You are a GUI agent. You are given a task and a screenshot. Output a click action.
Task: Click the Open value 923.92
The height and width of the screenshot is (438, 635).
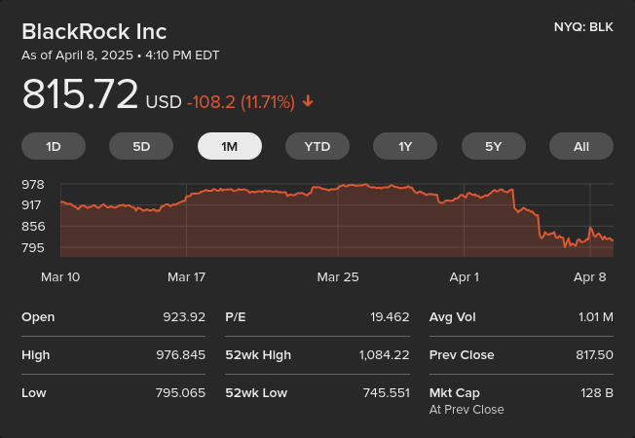[184, 316]
